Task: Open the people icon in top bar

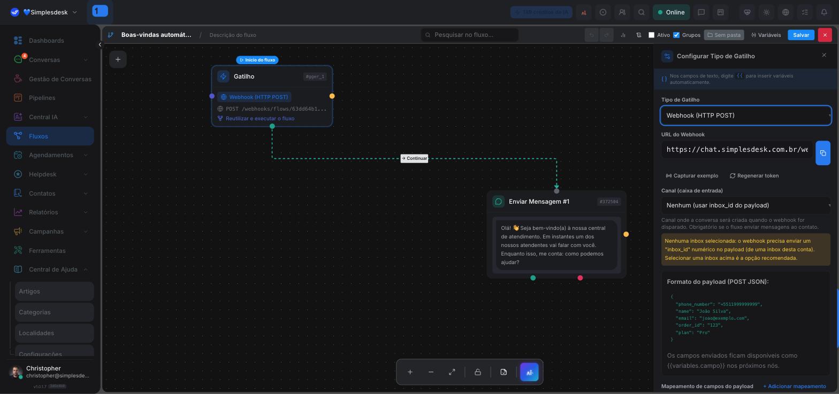Action: (622, 12)
